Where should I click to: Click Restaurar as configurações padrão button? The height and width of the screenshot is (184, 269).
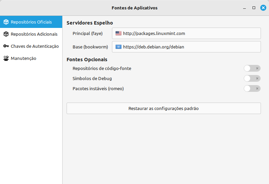point(163,108)
